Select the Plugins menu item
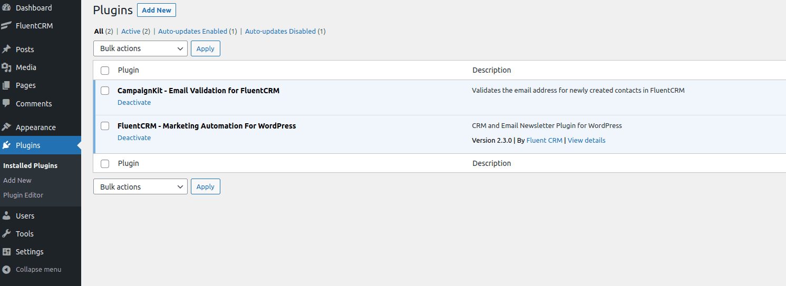786x286 pixels. pyautogui.click(x=41, y=145)
